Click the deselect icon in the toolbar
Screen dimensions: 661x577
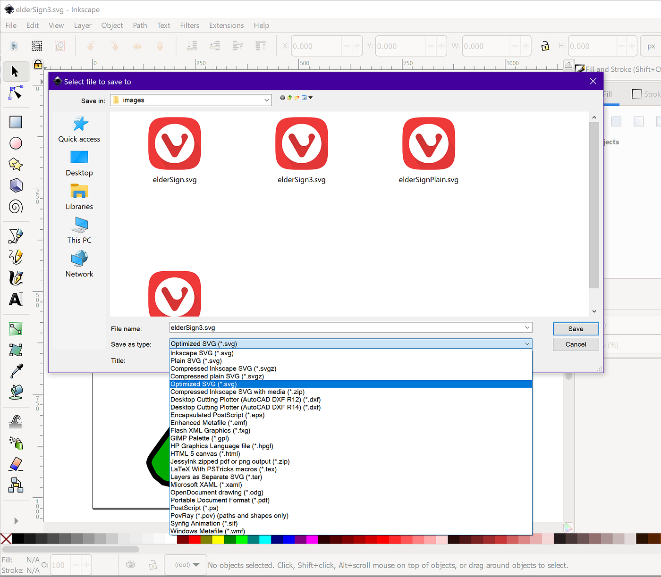point(59,46)
